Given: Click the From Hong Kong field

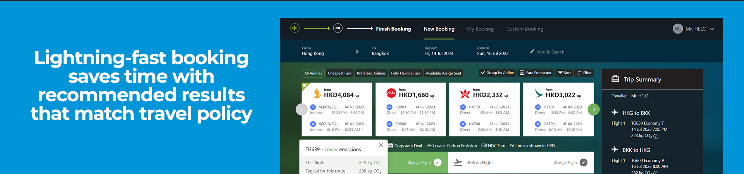Looking at the screenshot, I should pyautogui.click(x=313, y=51).
